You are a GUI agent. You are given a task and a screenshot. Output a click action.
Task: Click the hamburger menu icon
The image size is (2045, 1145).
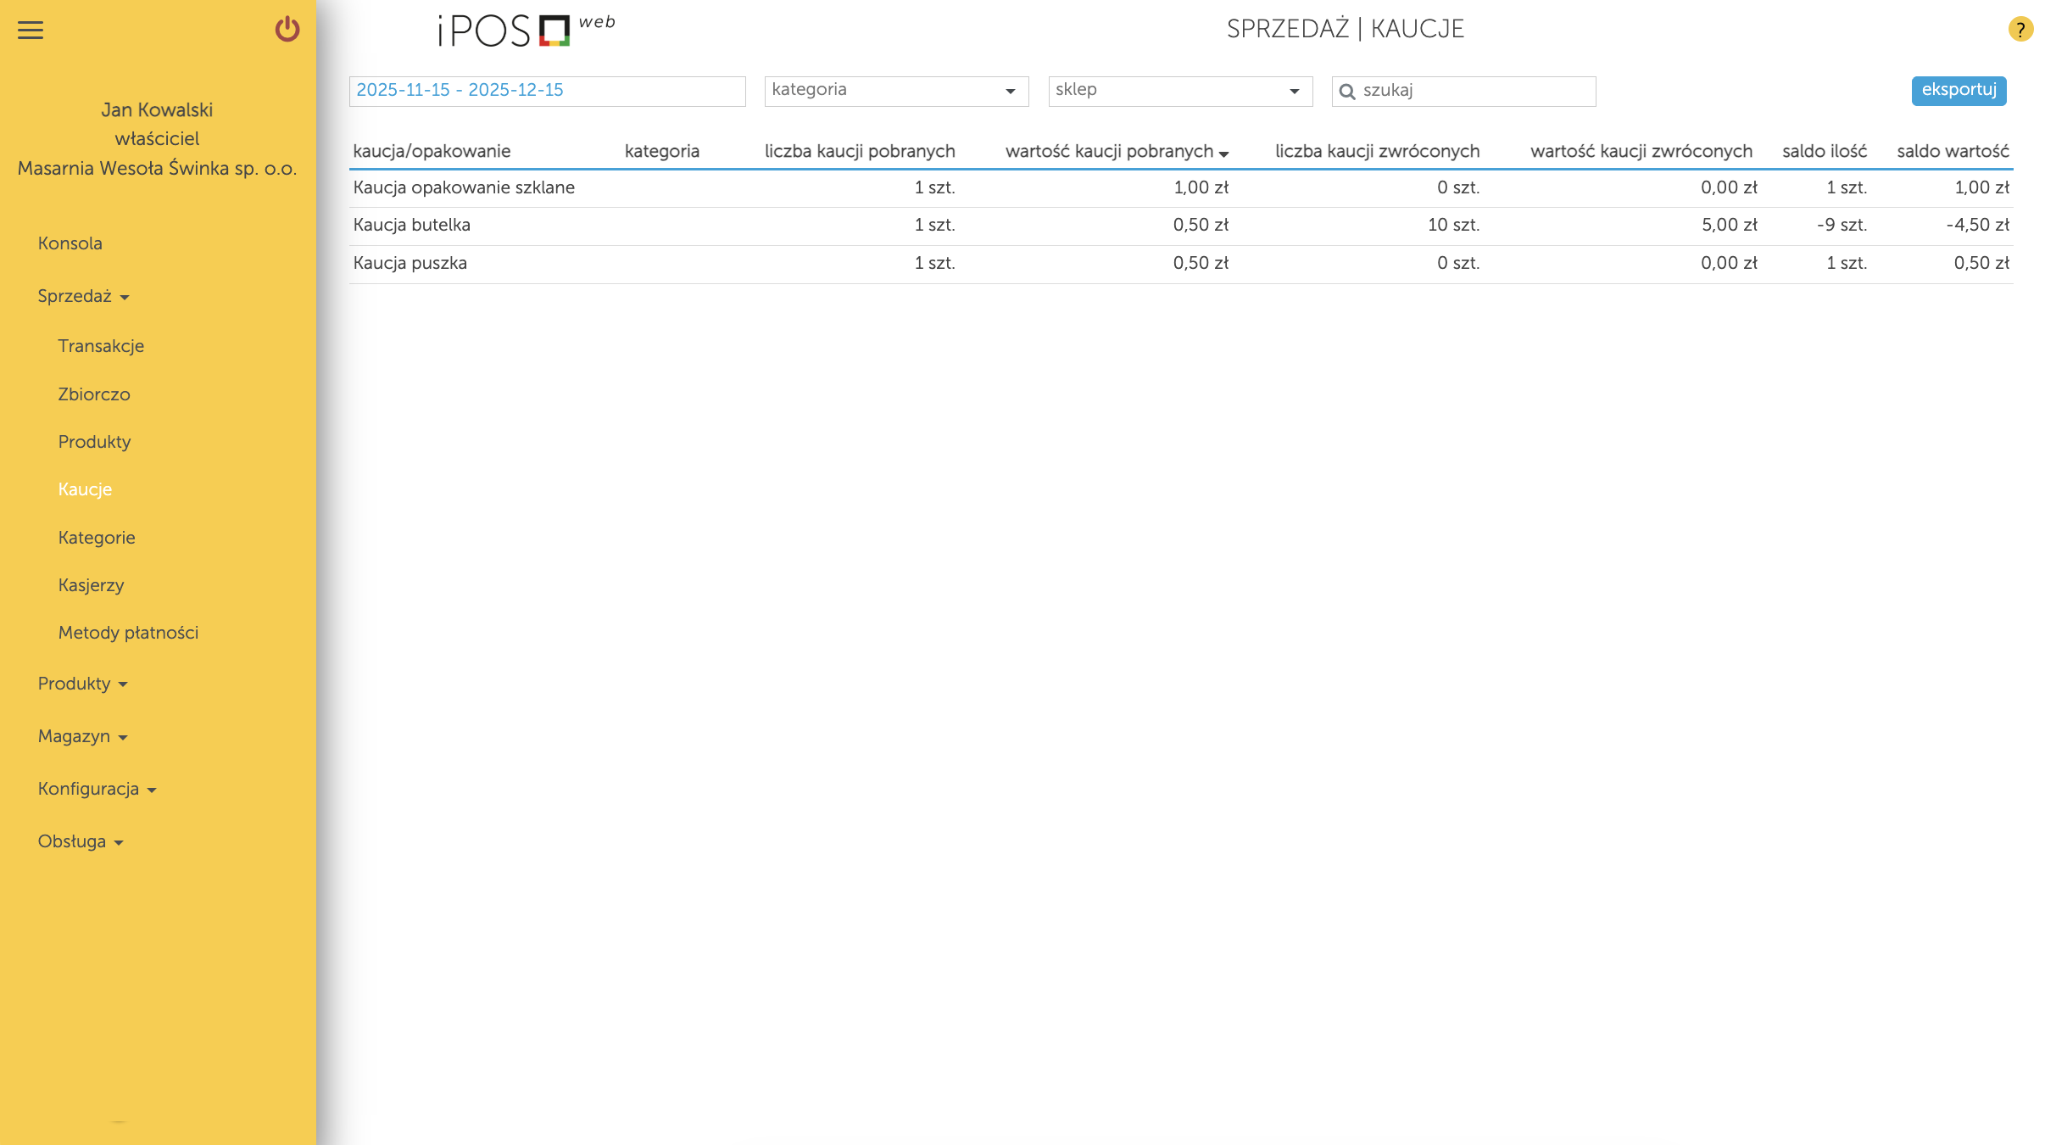click(x=31, y=31)
